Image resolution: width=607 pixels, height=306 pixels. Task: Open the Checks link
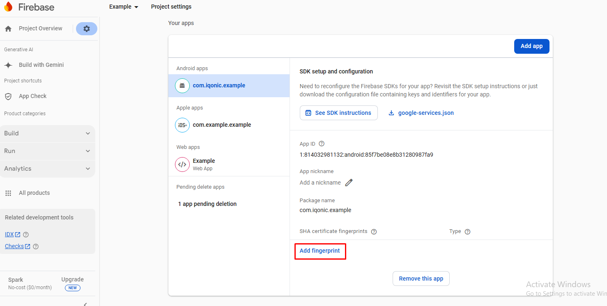point(14,247)
